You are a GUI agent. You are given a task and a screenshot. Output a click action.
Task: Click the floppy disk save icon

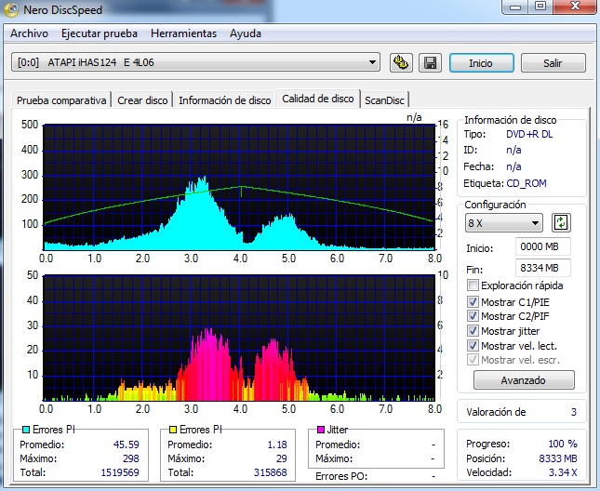[x=430, y=63]
